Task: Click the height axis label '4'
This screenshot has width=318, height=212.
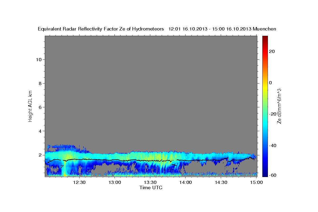Action: [40, 131]
